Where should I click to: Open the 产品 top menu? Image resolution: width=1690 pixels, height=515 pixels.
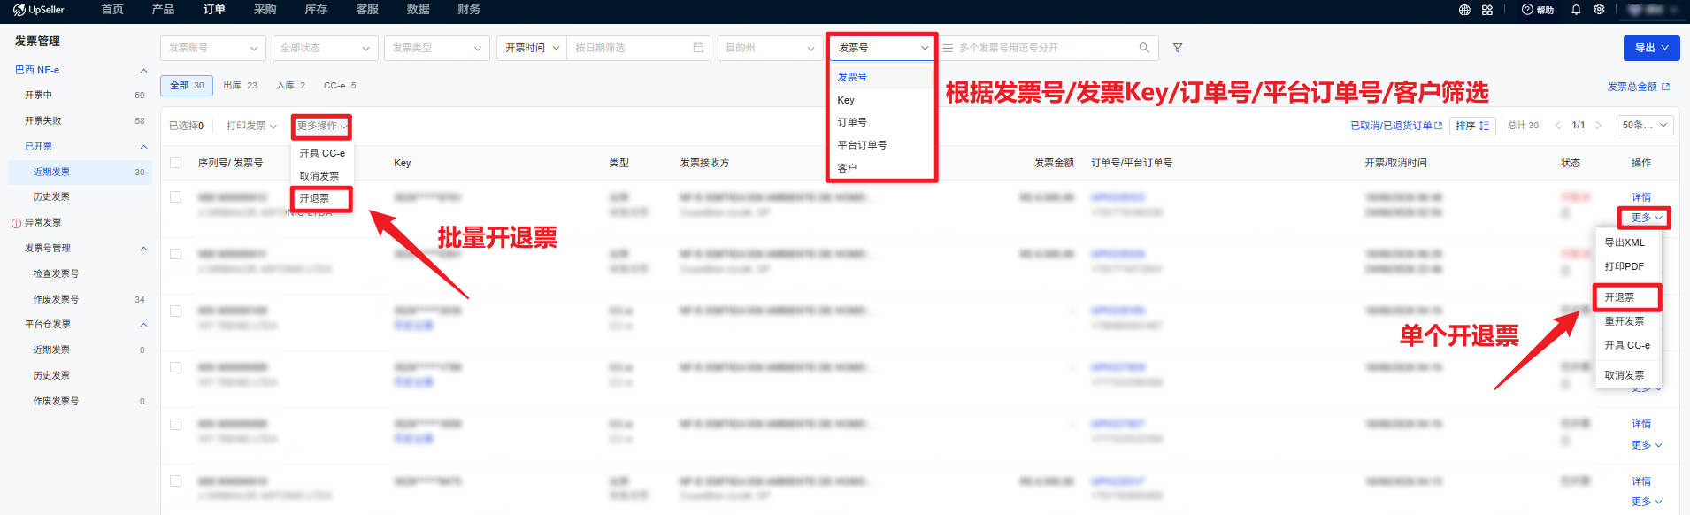point(163,10)
